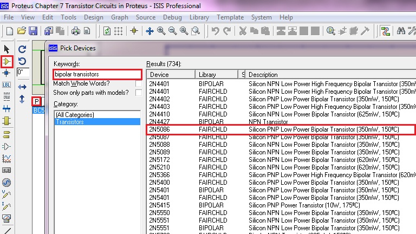Screen dimensions: 416x234
Task: Choose the Junction dot tool
Action: point(7,73)
